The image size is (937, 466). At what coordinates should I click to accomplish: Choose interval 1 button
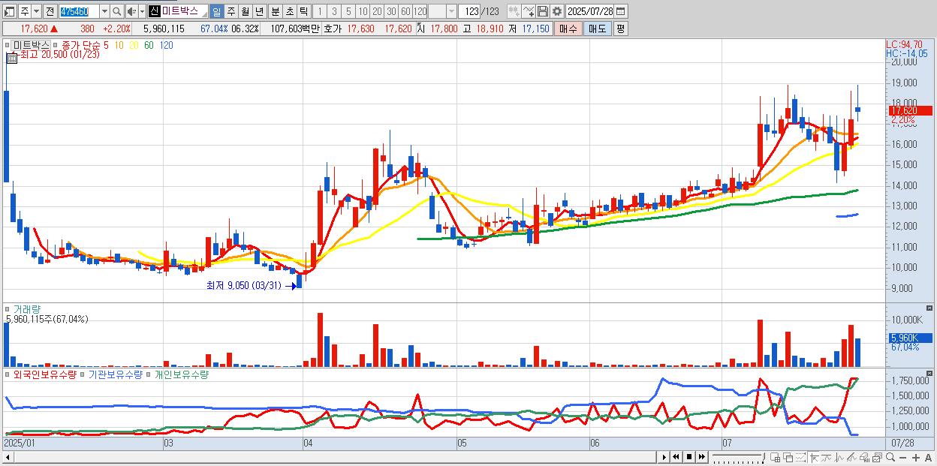[x=320, y=11]
